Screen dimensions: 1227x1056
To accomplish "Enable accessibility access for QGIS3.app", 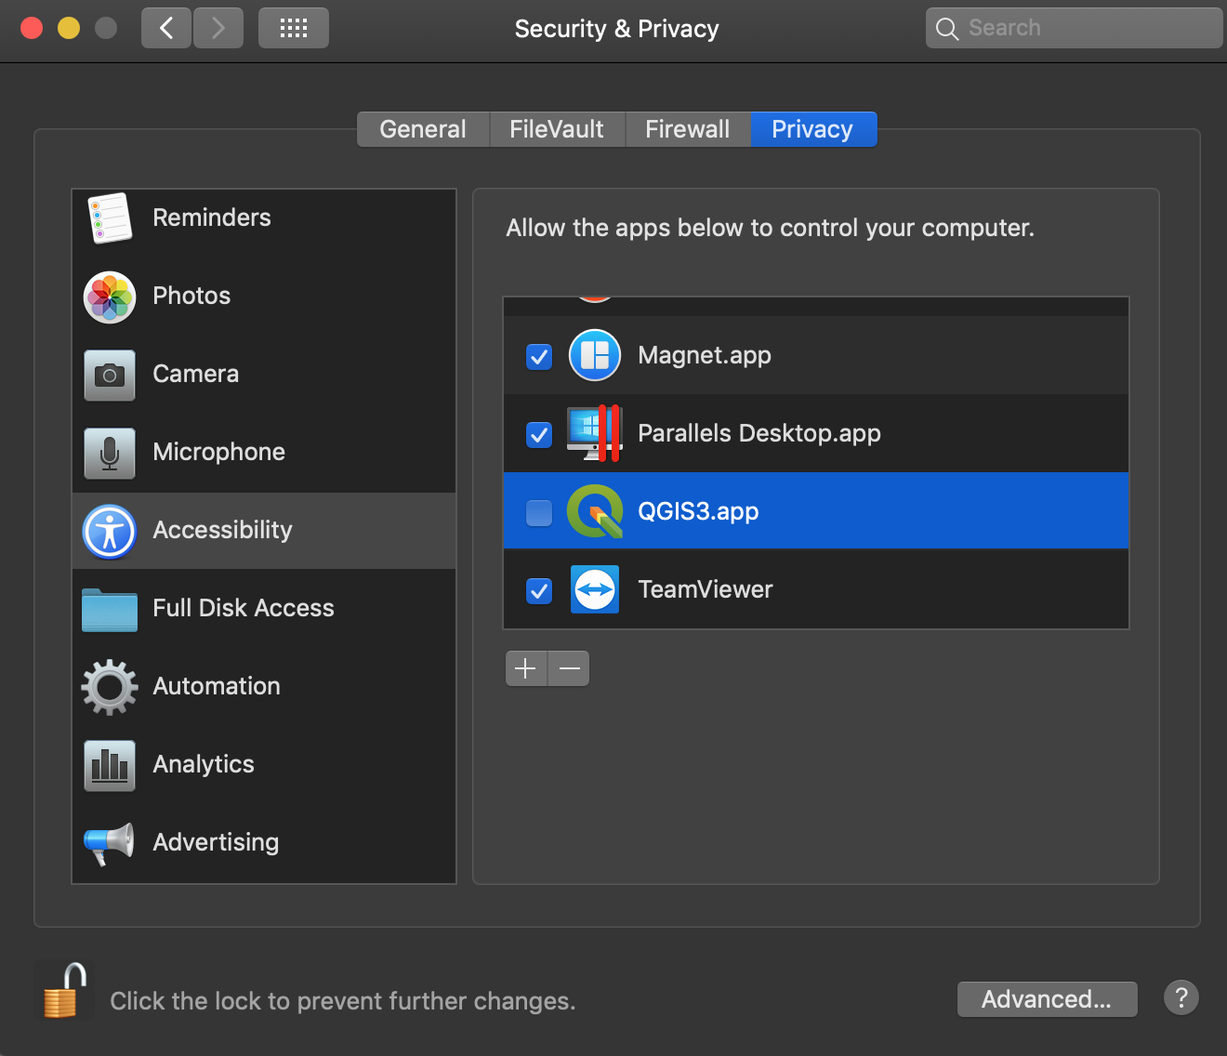I will [x=537, y=510].
